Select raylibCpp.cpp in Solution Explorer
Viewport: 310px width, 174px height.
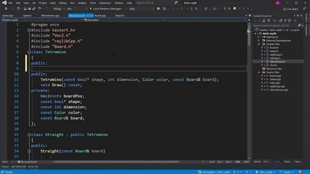pos(277,87)
